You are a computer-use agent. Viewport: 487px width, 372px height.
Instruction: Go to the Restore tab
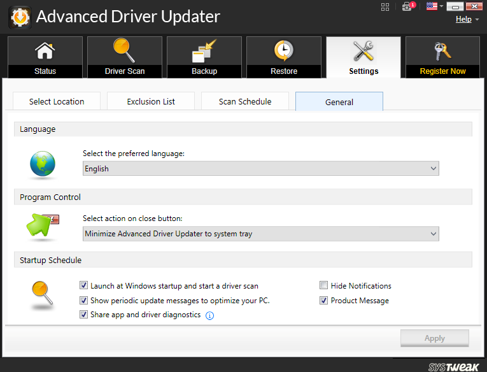283,57
